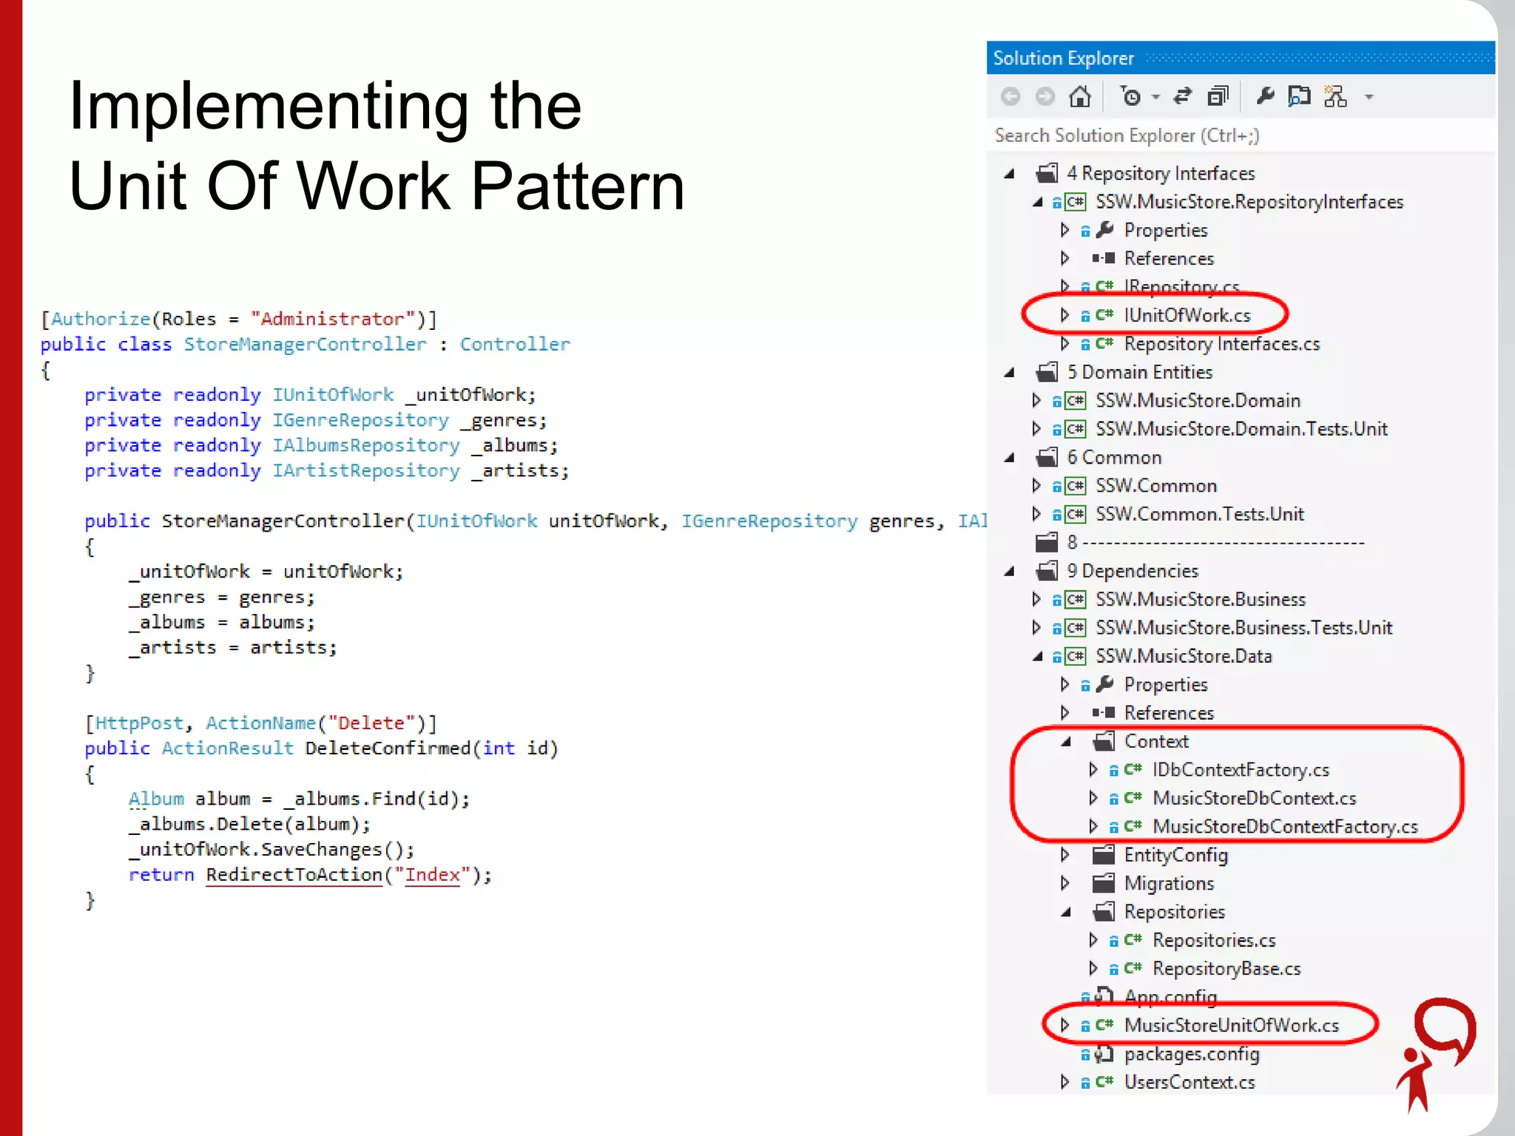1515x1136 pixels.
Task: Select MusicStoreDbContext.cs C# file icon
Action: tap(1133, 798)
